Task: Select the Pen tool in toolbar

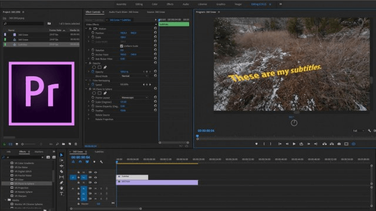Action: click(61, 182)
